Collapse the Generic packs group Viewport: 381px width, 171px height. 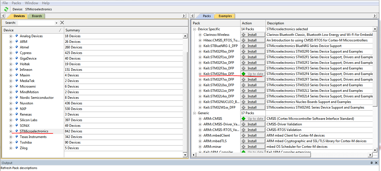[194, 113]
